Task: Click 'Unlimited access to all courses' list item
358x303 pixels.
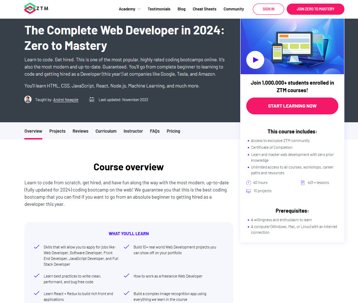Action: coord(292,170)
